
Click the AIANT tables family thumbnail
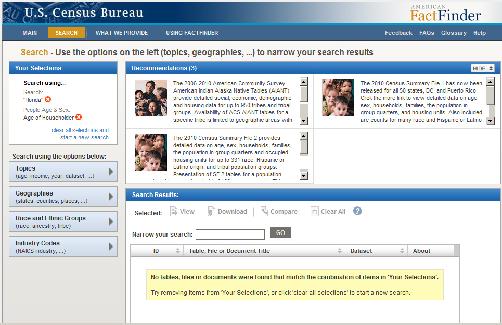[x=151, y=98]
